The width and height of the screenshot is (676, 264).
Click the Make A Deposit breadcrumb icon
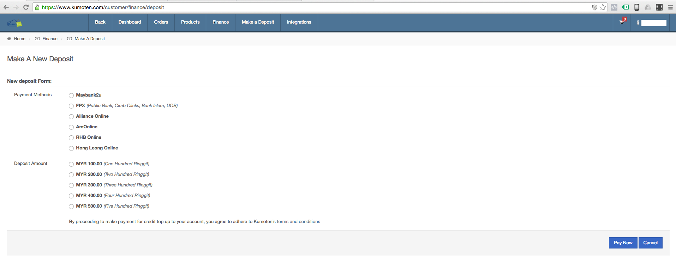pyautogui.click(x=70, y=39)
